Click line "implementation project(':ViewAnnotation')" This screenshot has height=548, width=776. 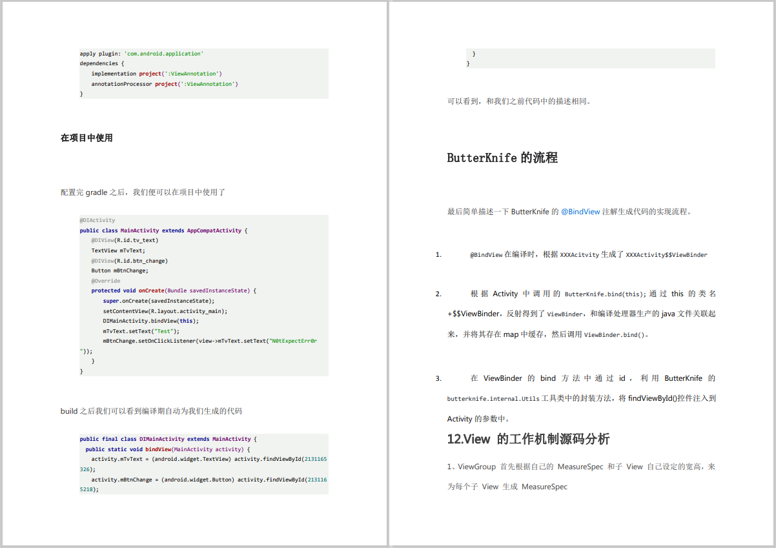click(157, 74)
